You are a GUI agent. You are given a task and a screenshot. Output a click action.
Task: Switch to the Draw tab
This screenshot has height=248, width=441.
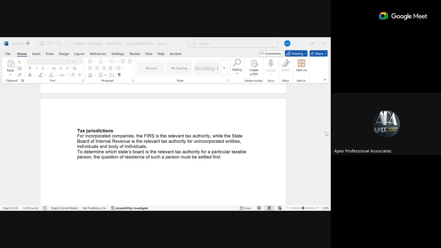pyautogui.click(x=50, y=54)
